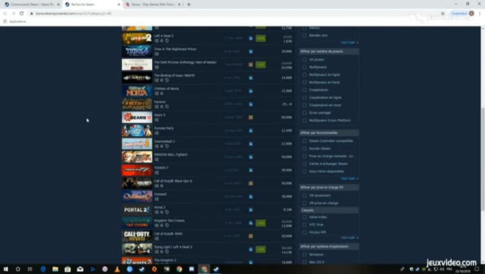Tick the Coopération en ligne checkbox
The height and width of the screenshot is (274, 485).
click(304, 97)
